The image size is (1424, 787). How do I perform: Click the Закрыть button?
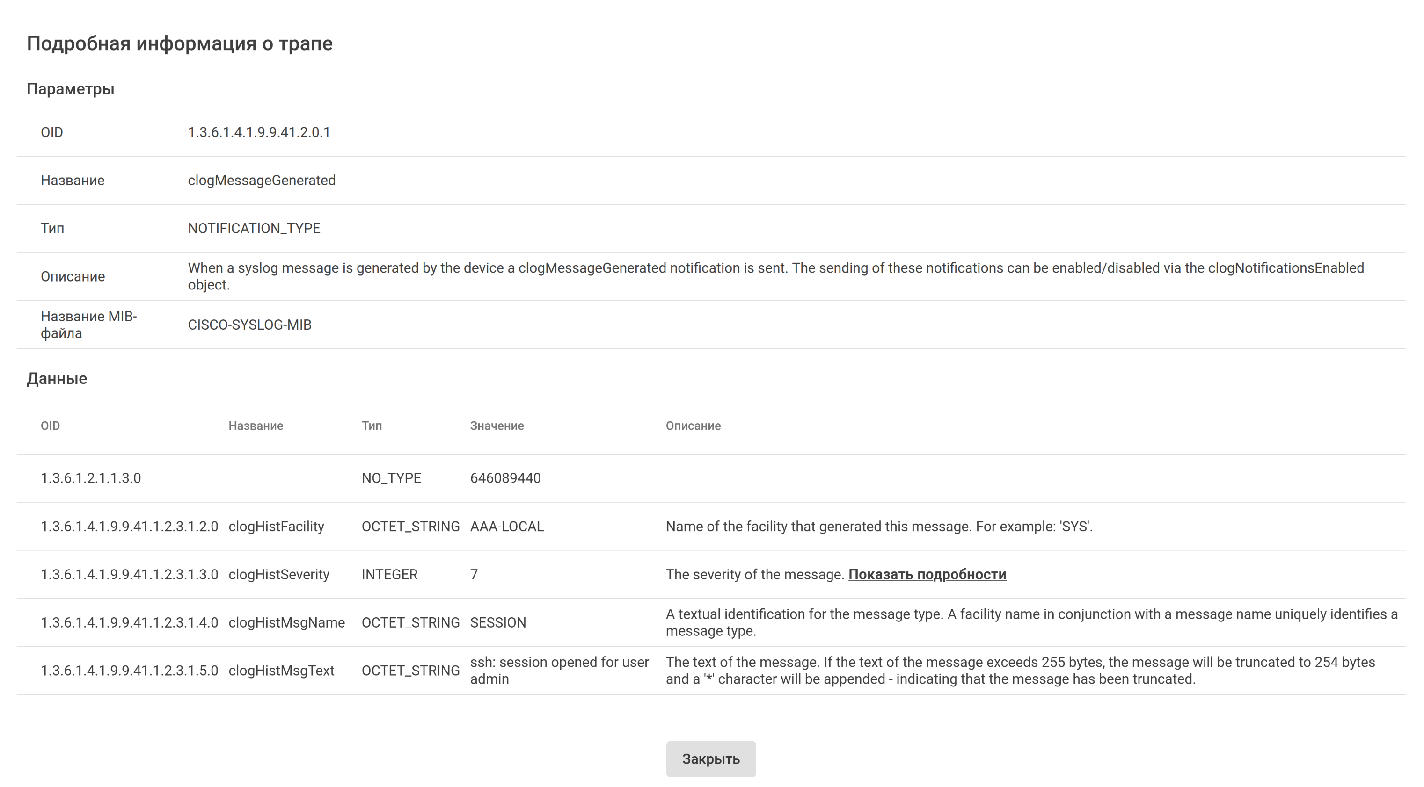[x=710, y=759]
